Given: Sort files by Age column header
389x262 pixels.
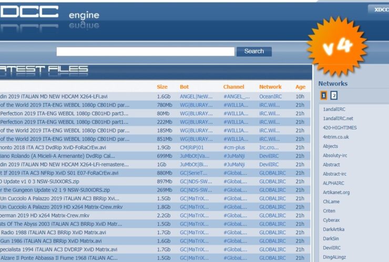Looking at the screenshot, I should [300, 87].
